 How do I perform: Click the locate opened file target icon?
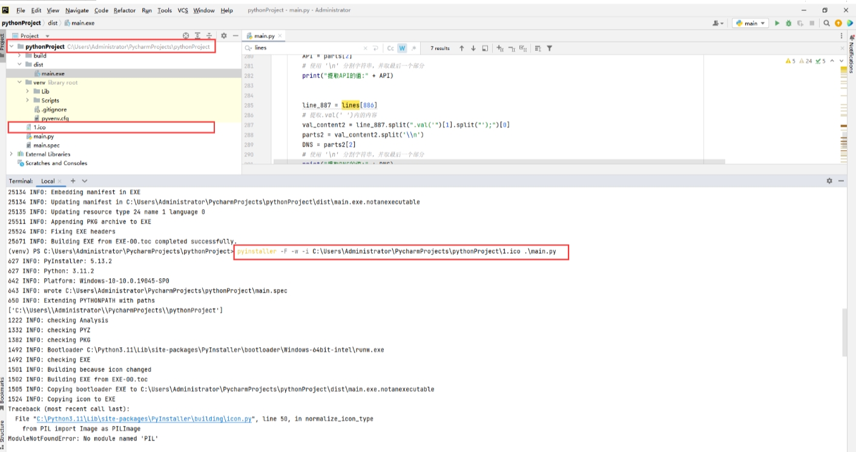coord(186,36)
